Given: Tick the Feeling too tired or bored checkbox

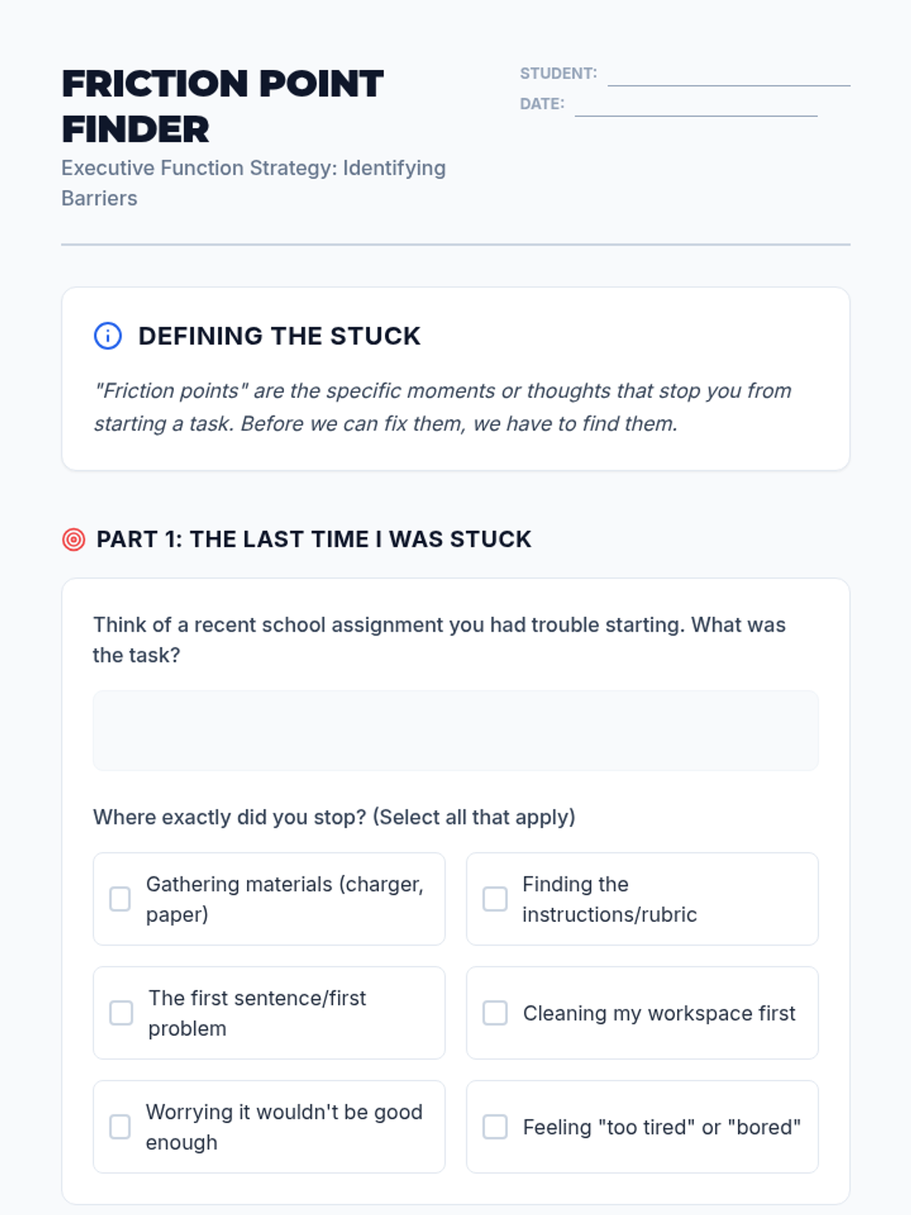Looking at the screenshot, I should [x=495, y=1127].
